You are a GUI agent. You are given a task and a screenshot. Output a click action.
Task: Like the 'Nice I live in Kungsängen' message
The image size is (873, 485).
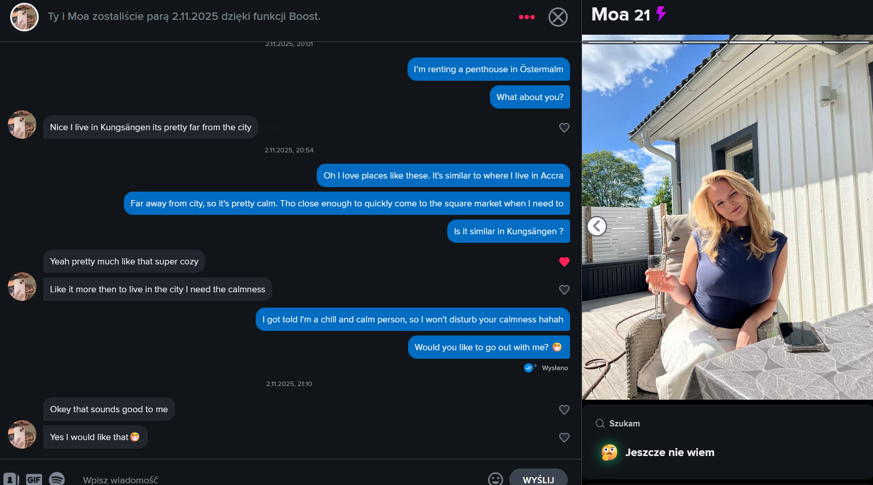564,127
